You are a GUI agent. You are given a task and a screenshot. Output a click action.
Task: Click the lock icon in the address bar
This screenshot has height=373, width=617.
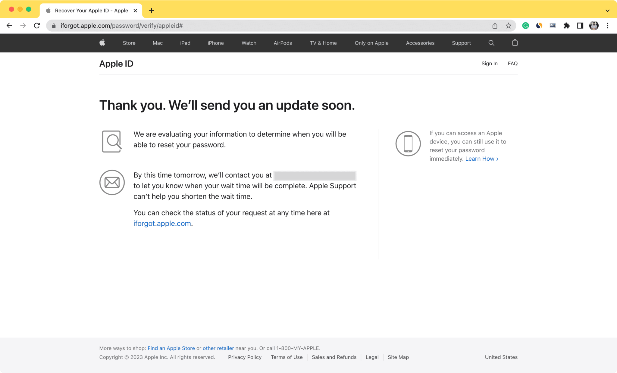point(54,26)
